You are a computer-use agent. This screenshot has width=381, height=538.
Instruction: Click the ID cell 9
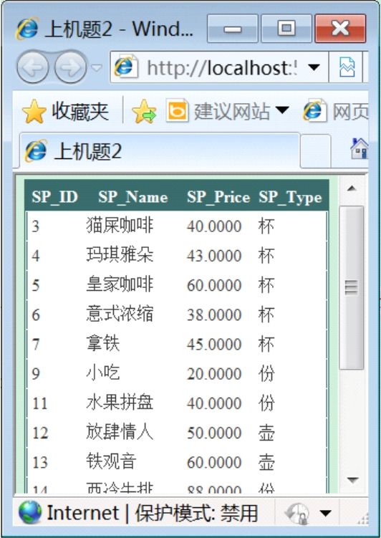pos(36,374)
